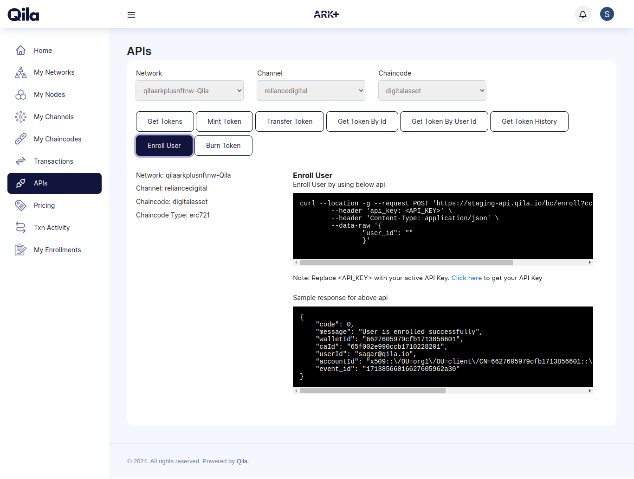
Task: Click the Mint Token button
Action: coord(224,121)
